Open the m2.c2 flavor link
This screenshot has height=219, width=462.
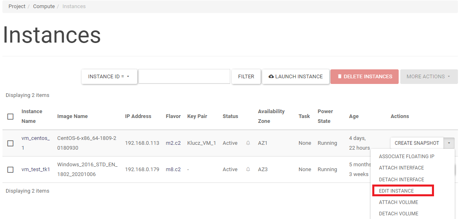pyautogui.click(x=173, y=143)
